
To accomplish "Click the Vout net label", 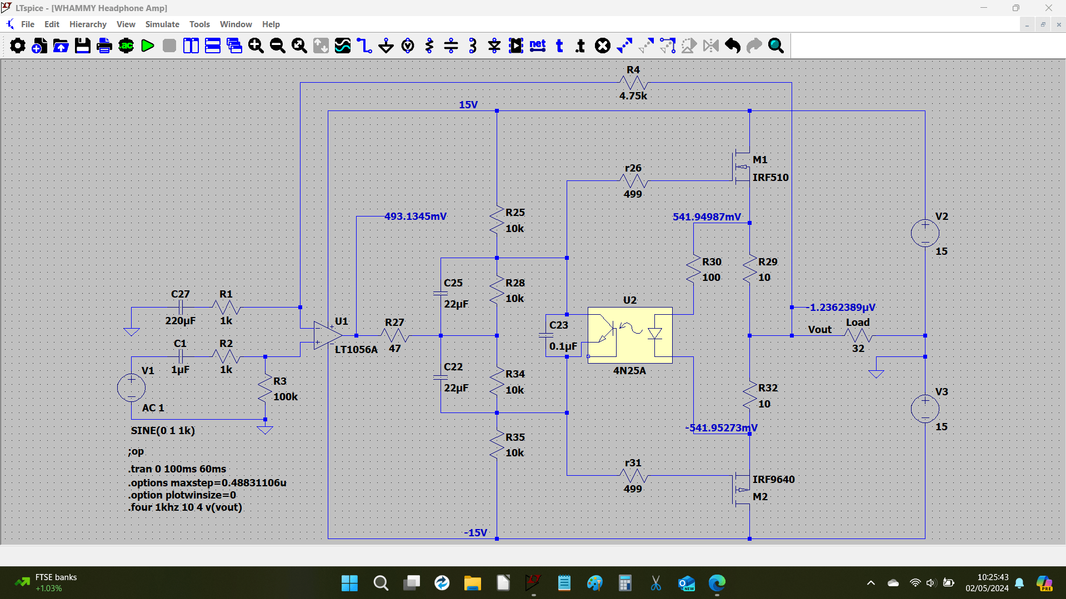I will [x=820, y=330].
